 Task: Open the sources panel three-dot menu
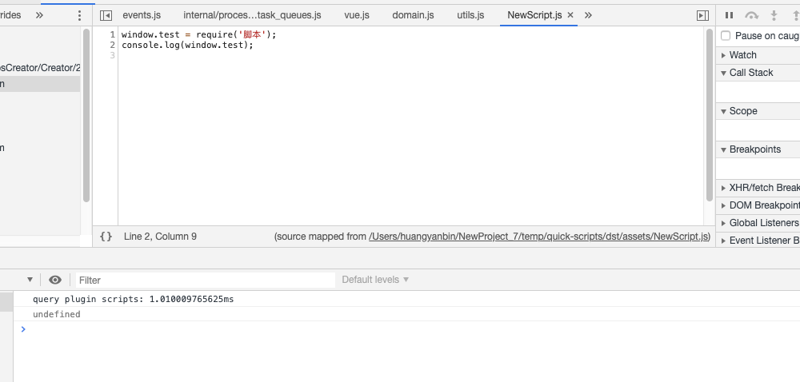(x=78, y=15)
